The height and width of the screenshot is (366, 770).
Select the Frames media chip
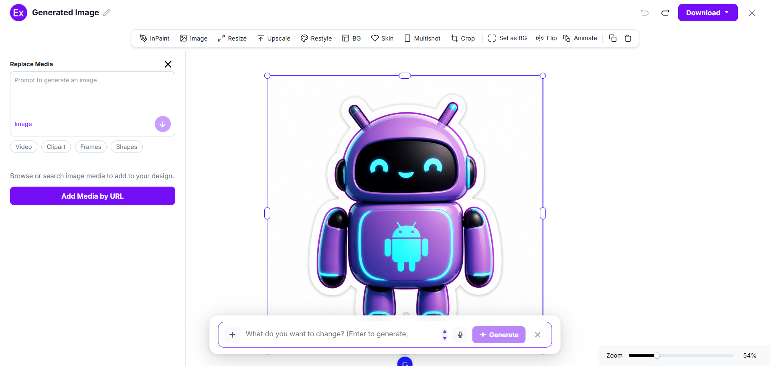91,147
